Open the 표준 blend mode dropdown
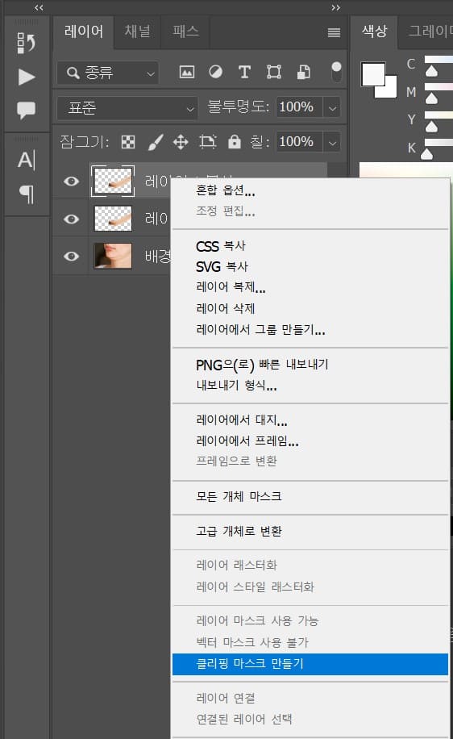This screenshot has height=739, width=453. point(127,108)
